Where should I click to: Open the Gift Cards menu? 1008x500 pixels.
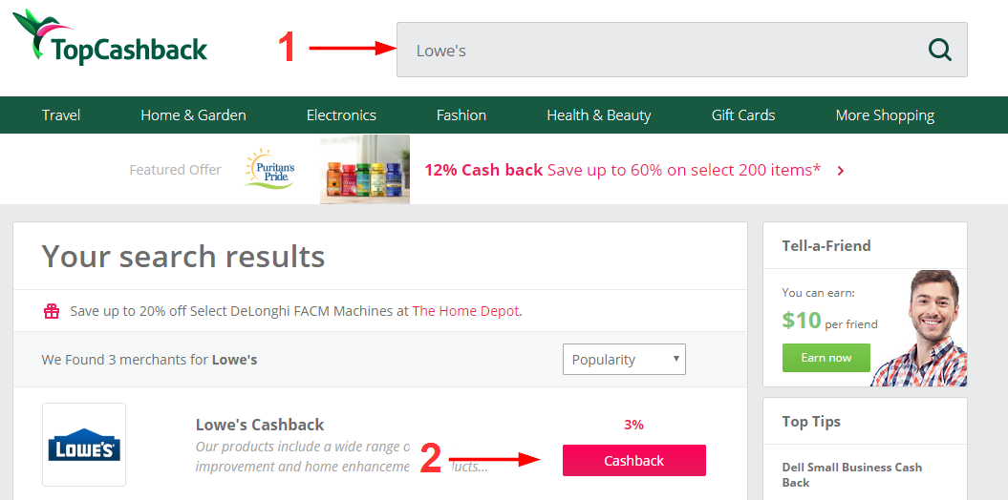(743, 115)
